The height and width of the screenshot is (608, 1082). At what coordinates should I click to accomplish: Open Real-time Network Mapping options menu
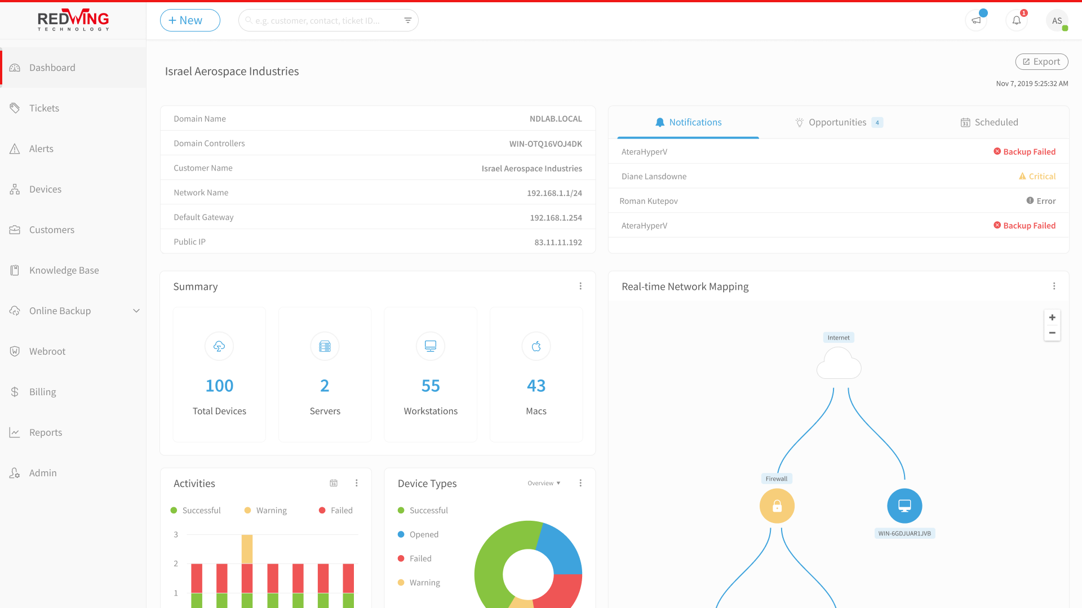pos(1054,286)
